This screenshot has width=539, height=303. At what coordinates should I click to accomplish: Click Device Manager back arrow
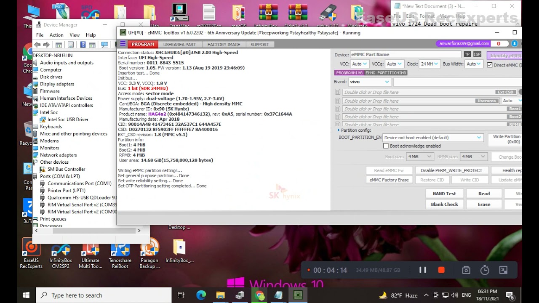(37, 45)
